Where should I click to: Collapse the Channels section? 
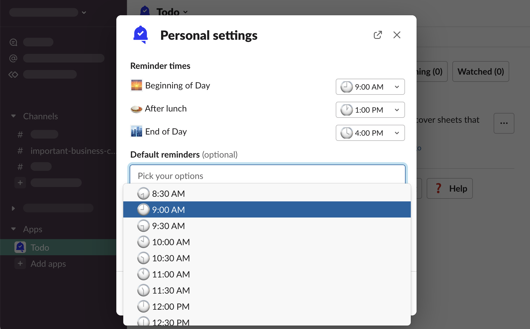click(x=13, y=116)
